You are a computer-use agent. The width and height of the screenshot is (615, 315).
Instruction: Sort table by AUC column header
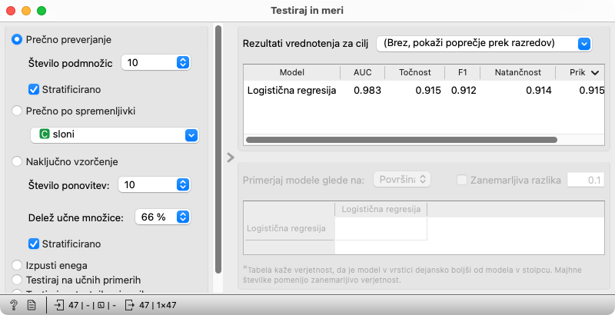362,72
